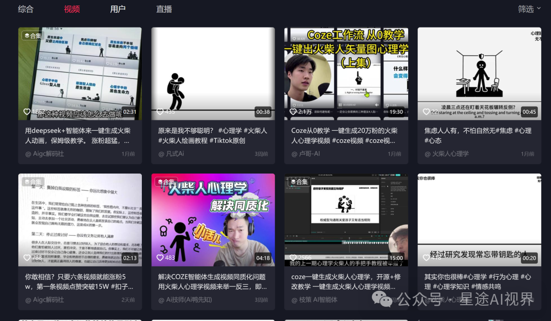Viewport: 551px width, 321px height.
Task: Open the 火柴人心理学 解决同质化 thumbnail
Action: [x=213, y=220]
